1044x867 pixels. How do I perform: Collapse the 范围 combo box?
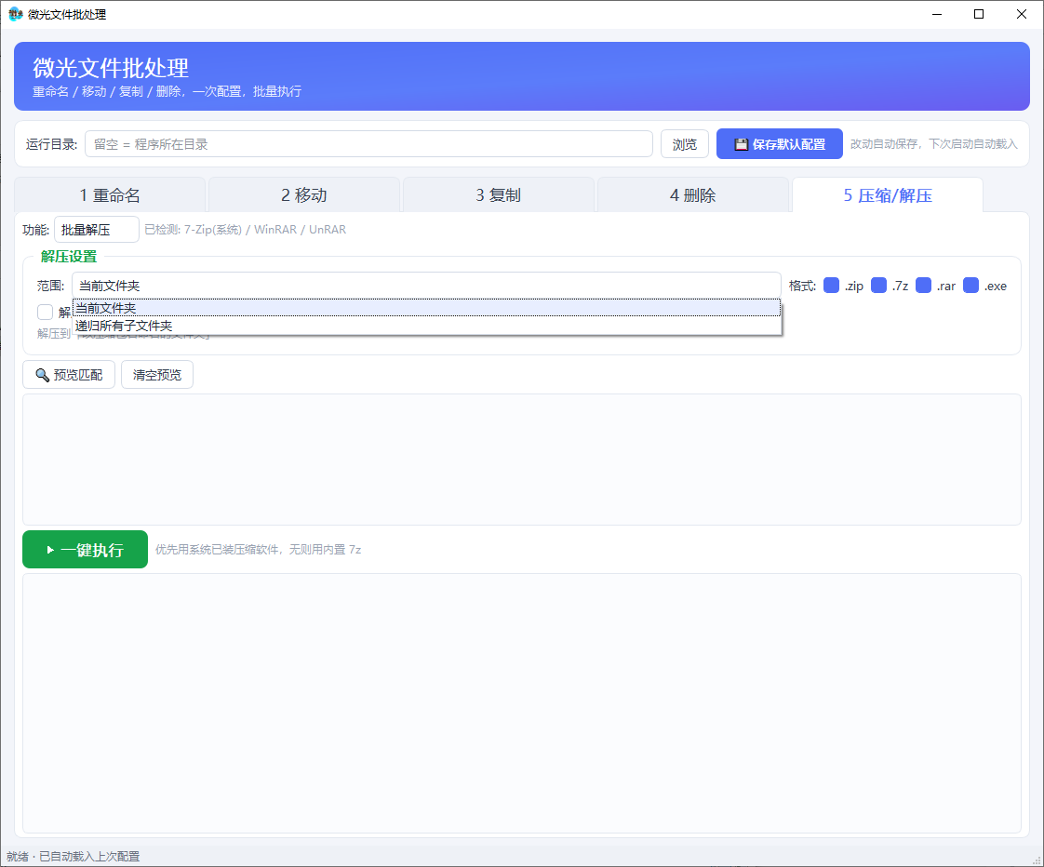(426, 286)
